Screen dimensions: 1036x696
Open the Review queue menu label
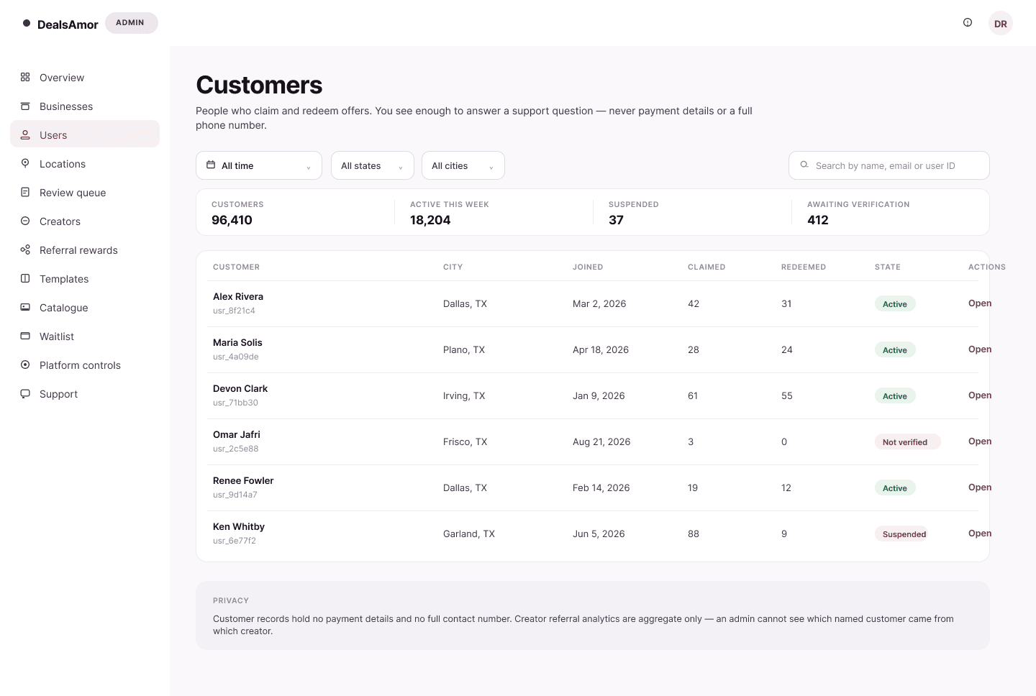[73, 193]
